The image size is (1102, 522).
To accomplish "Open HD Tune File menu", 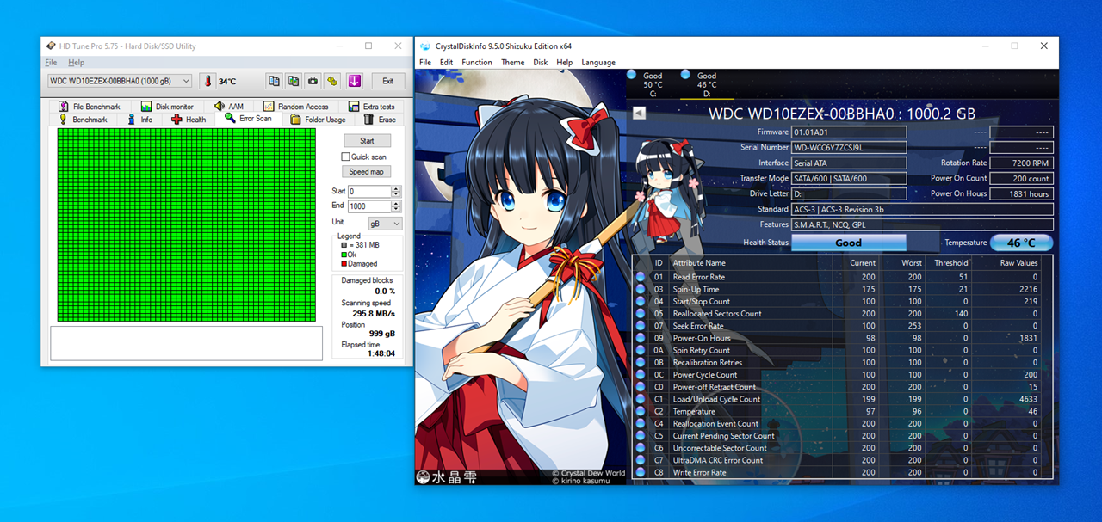I will (x=51, y=63).
